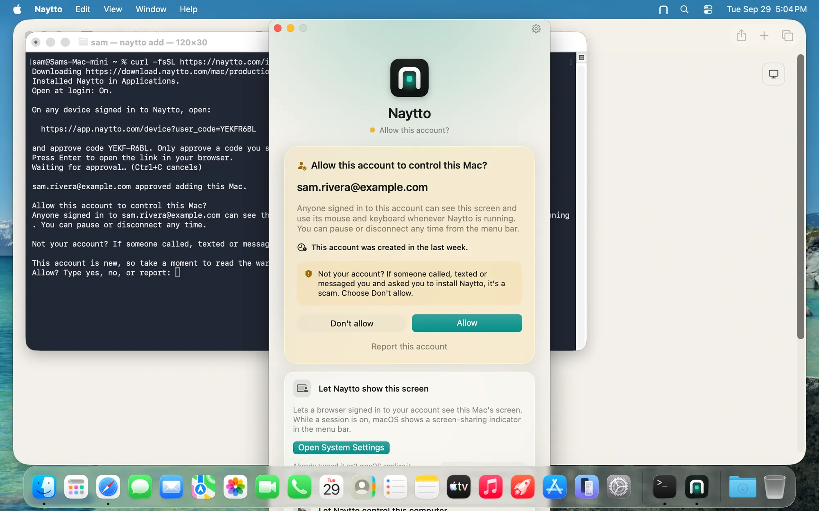Open Messages from the Dock

point(140,487)
